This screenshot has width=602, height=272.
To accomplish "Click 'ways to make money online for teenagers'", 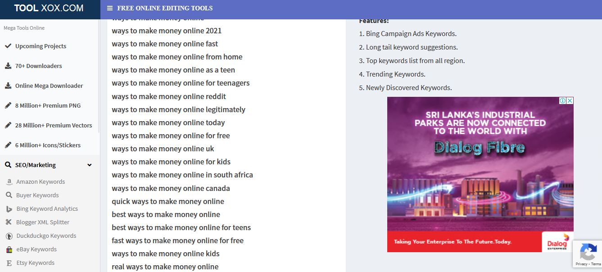I will [181, 83].
